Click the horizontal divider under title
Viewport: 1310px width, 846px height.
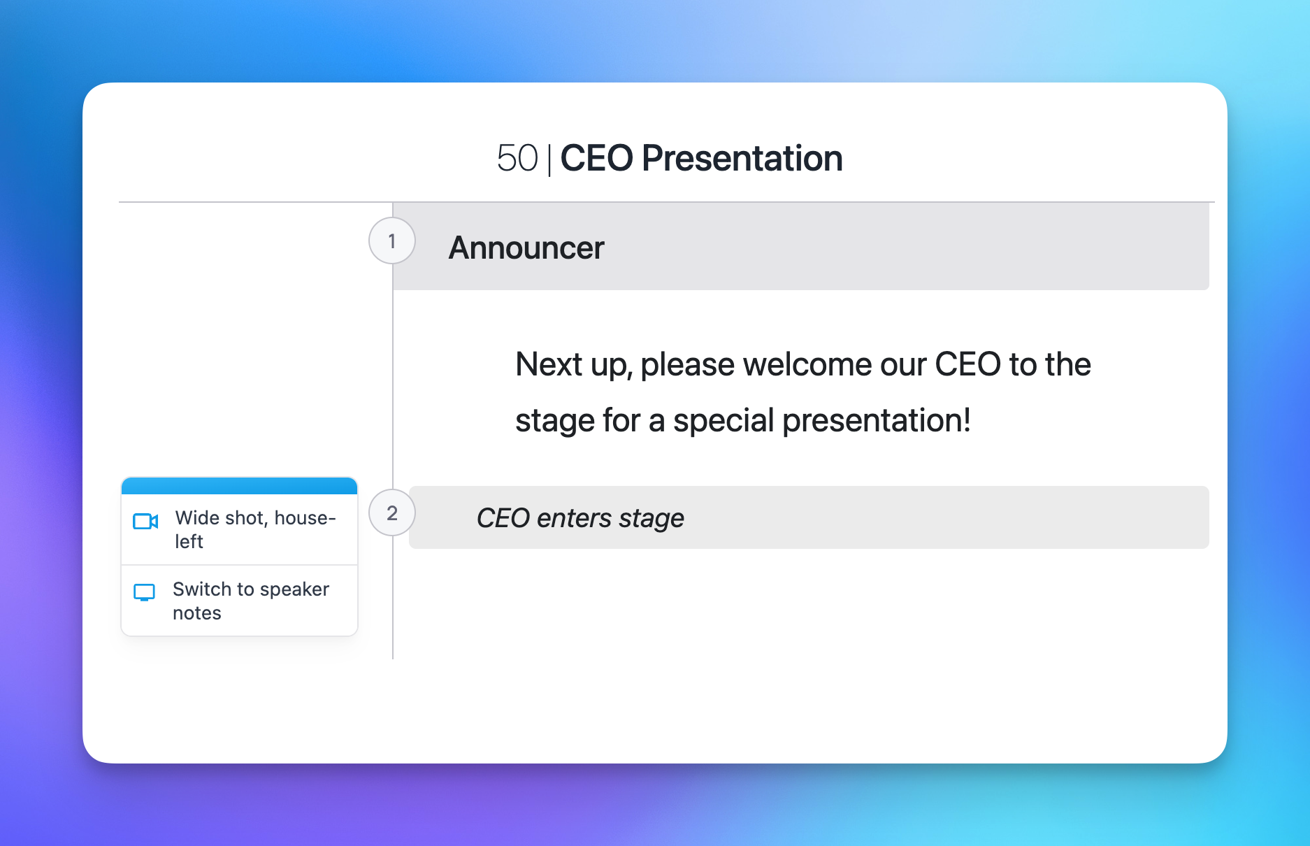click(252, 202)
